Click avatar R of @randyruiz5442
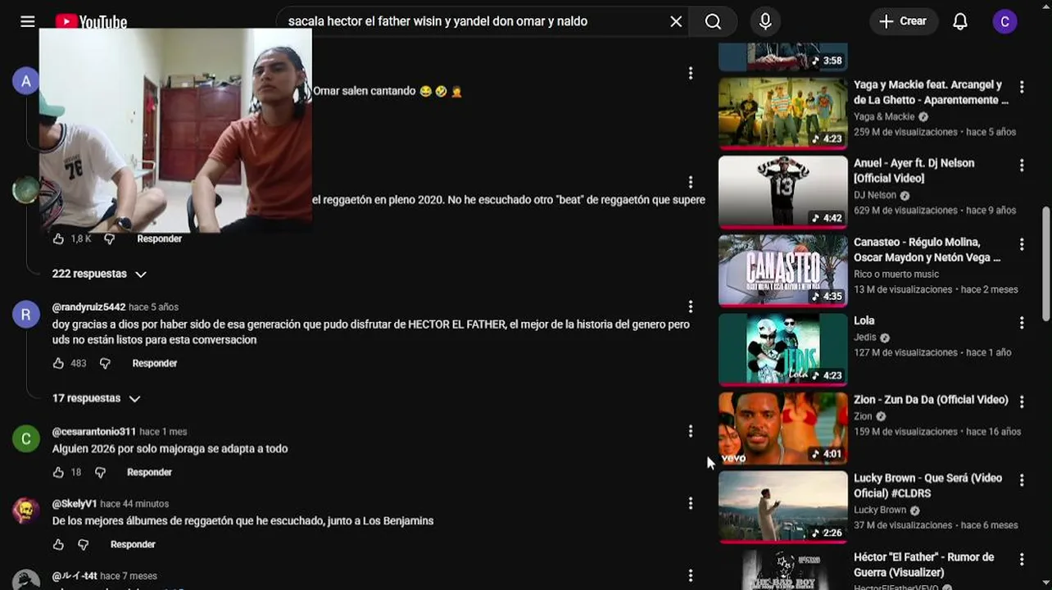This screenshot has width=1052, height=590. pos(26,314)
